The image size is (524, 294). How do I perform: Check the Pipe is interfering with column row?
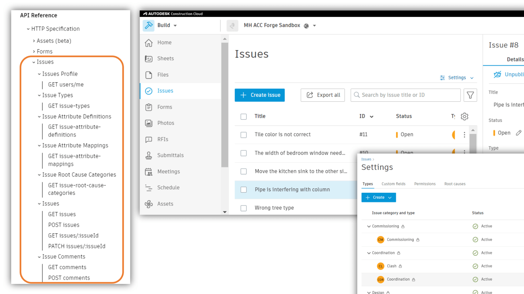[244, 190]
